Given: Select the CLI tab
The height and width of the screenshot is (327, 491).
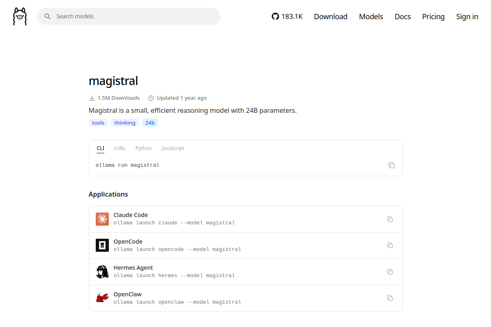Looking at the screenshot, I should point(101,148).
